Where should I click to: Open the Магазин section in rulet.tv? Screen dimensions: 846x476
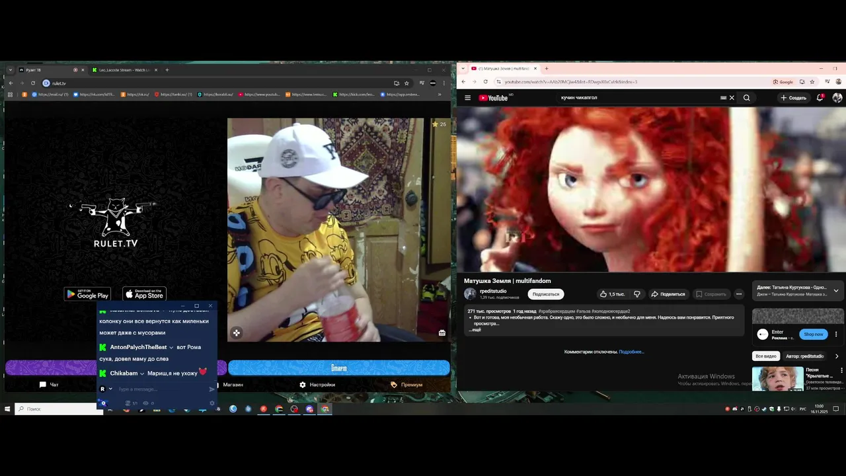[233, 385]
